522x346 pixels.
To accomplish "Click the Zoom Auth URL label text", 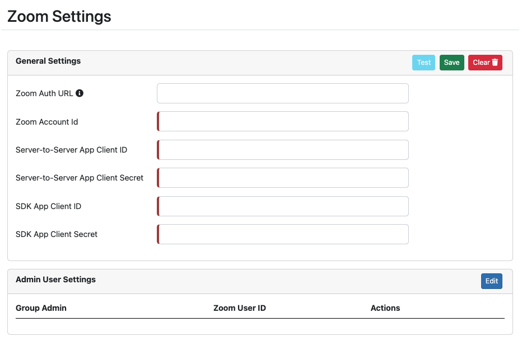I will point(44,93).
